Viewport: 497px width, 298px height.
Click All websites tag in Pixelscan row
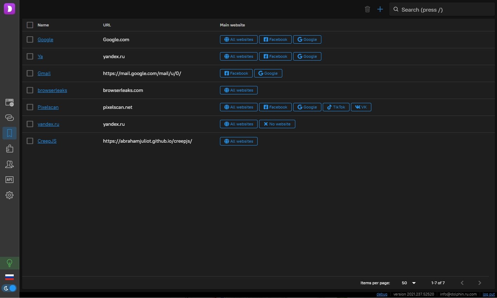(239, 107)
